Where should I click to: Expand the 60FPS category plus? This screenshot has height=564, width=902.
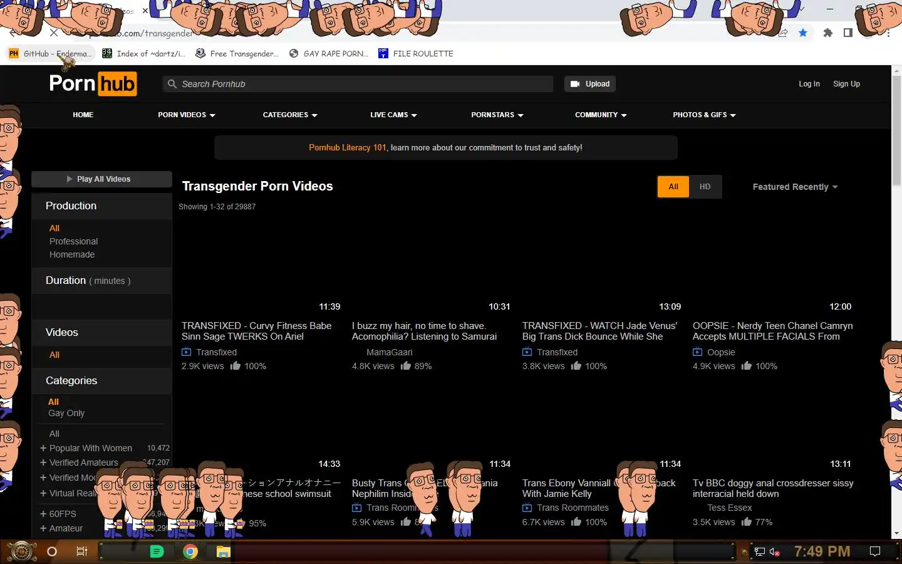click(x=43, y=514)
